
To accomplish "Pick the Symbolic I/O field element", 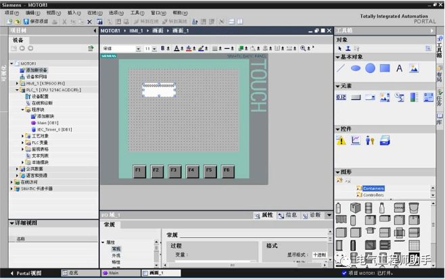I will coord(370,97).
